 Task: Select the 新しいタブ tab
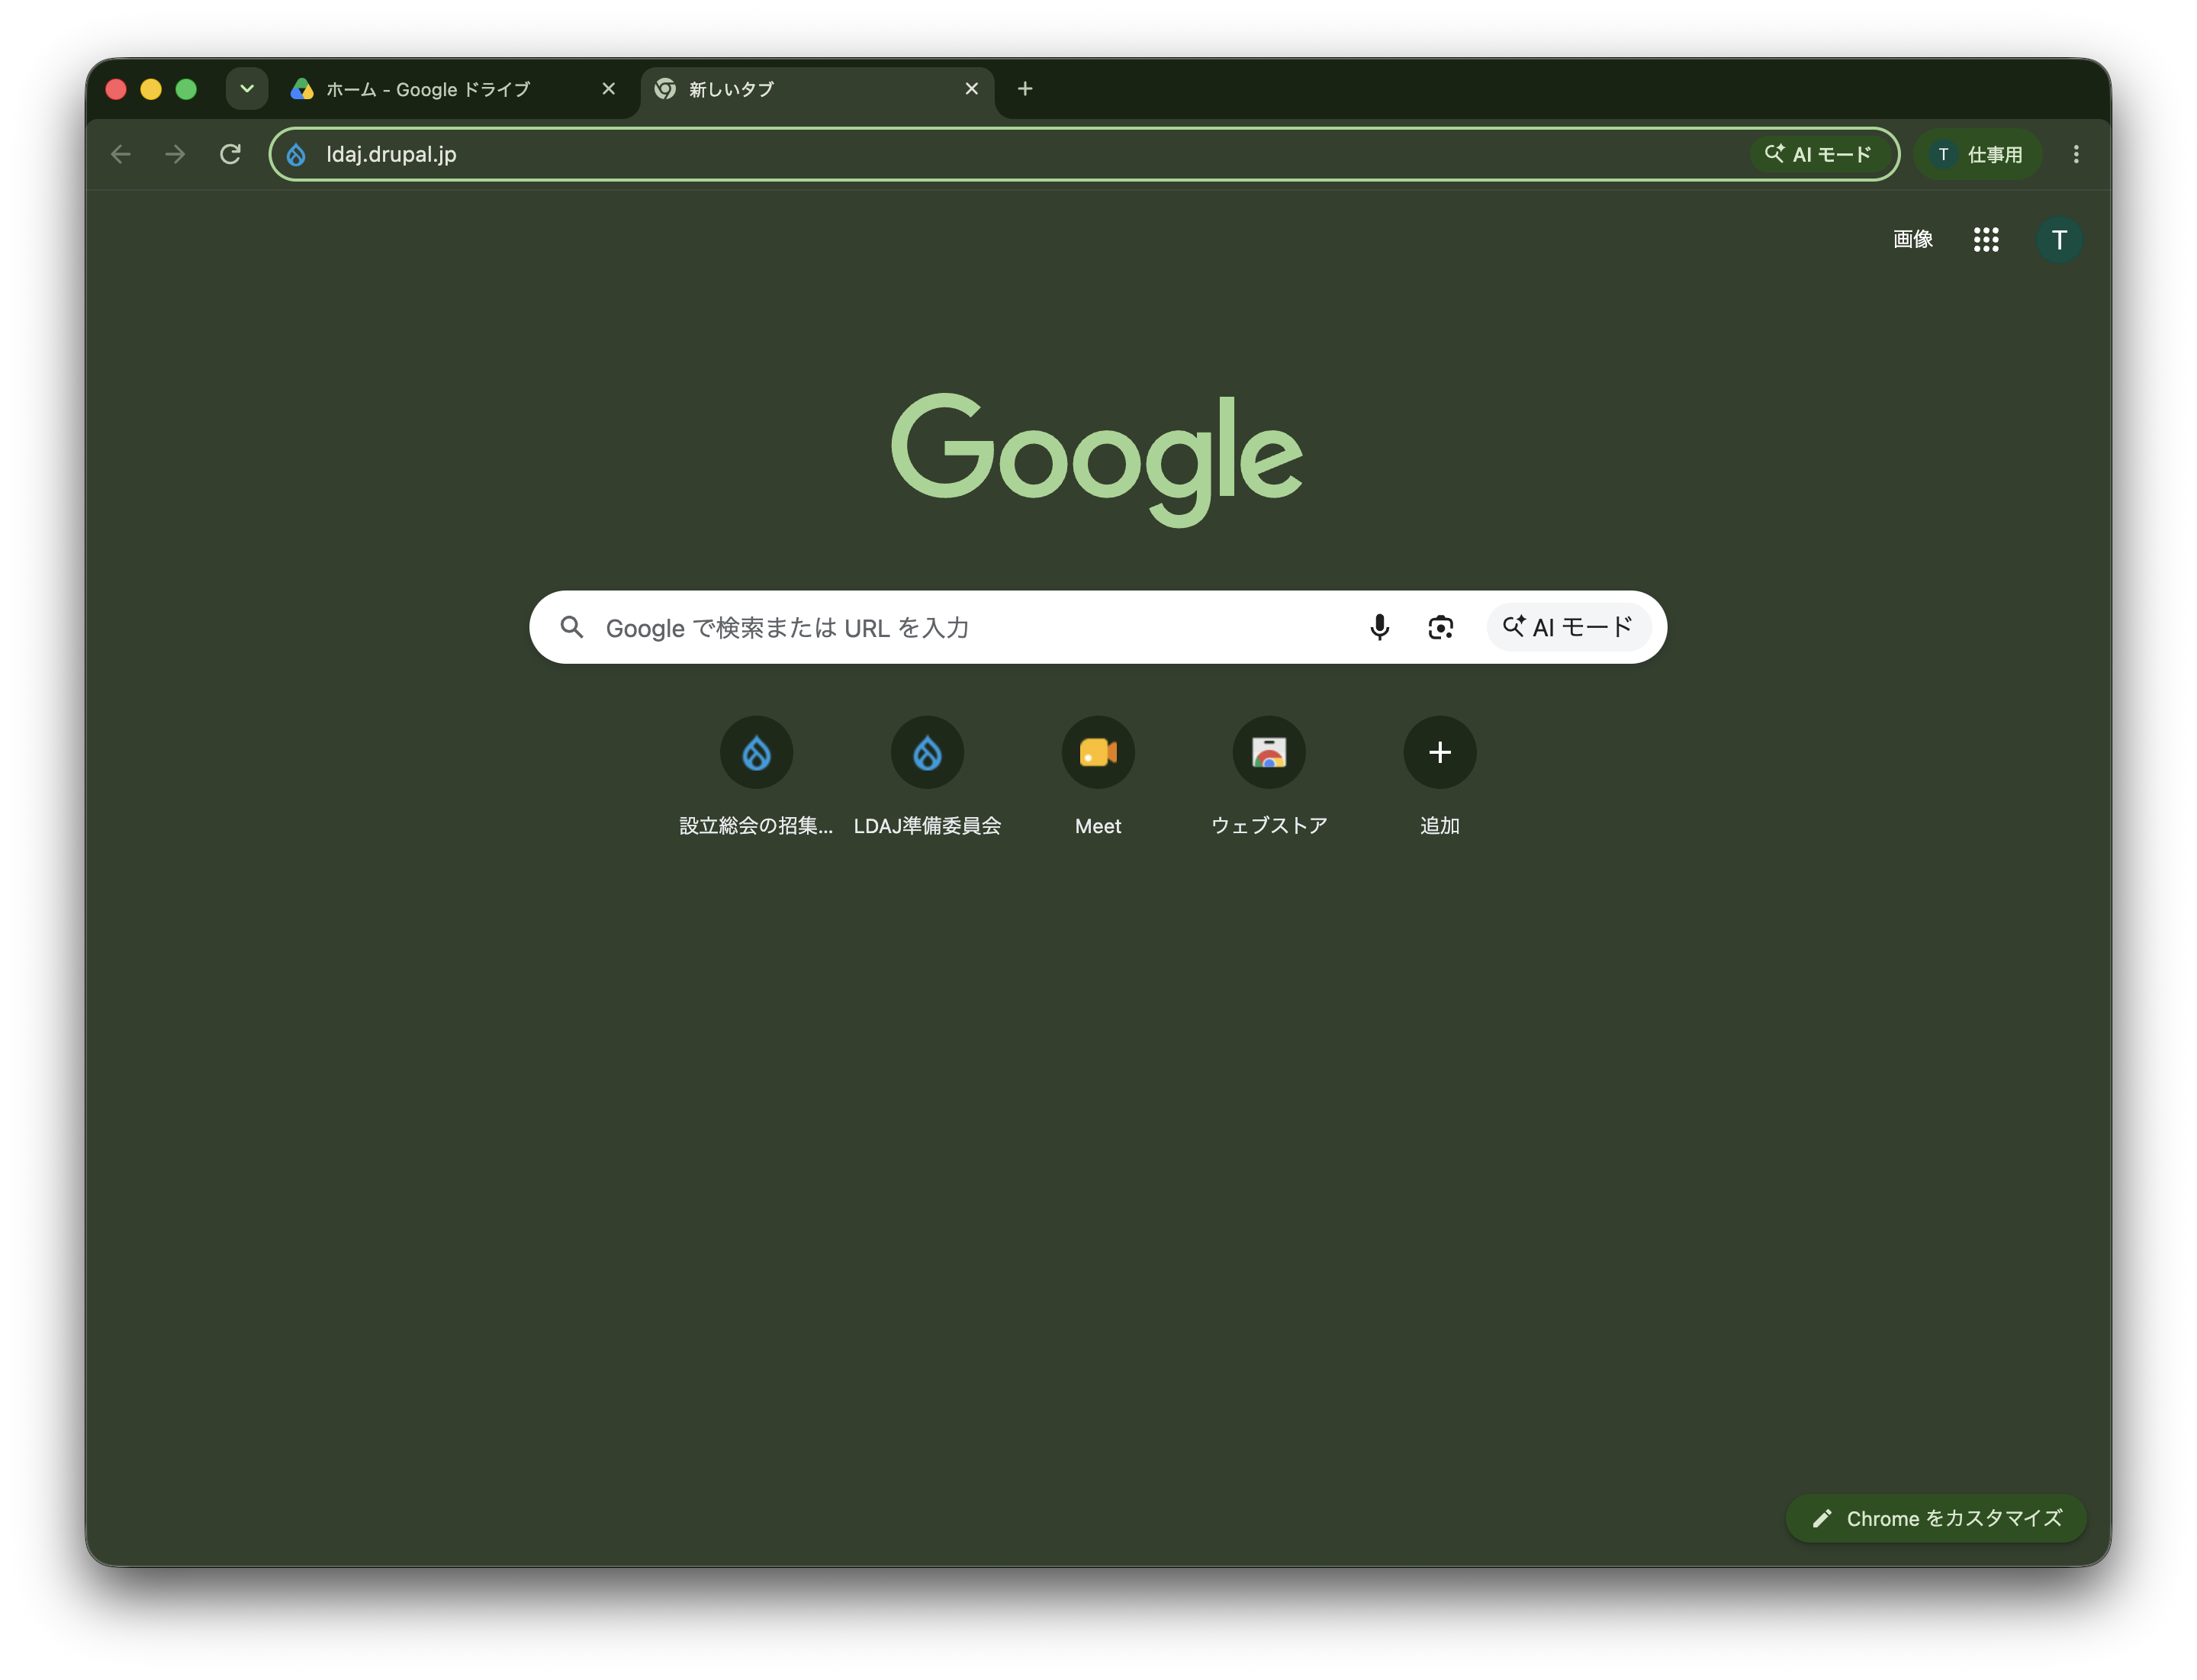(x=817, y=89)
